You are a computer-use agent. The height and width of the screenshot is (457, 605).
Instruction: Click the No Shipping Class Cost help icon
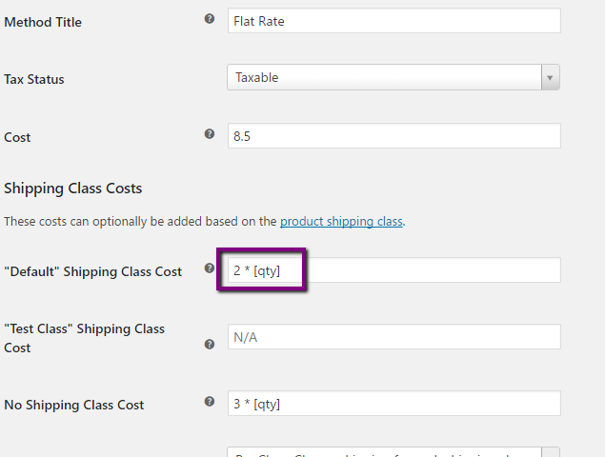click(x=210, y=402)
